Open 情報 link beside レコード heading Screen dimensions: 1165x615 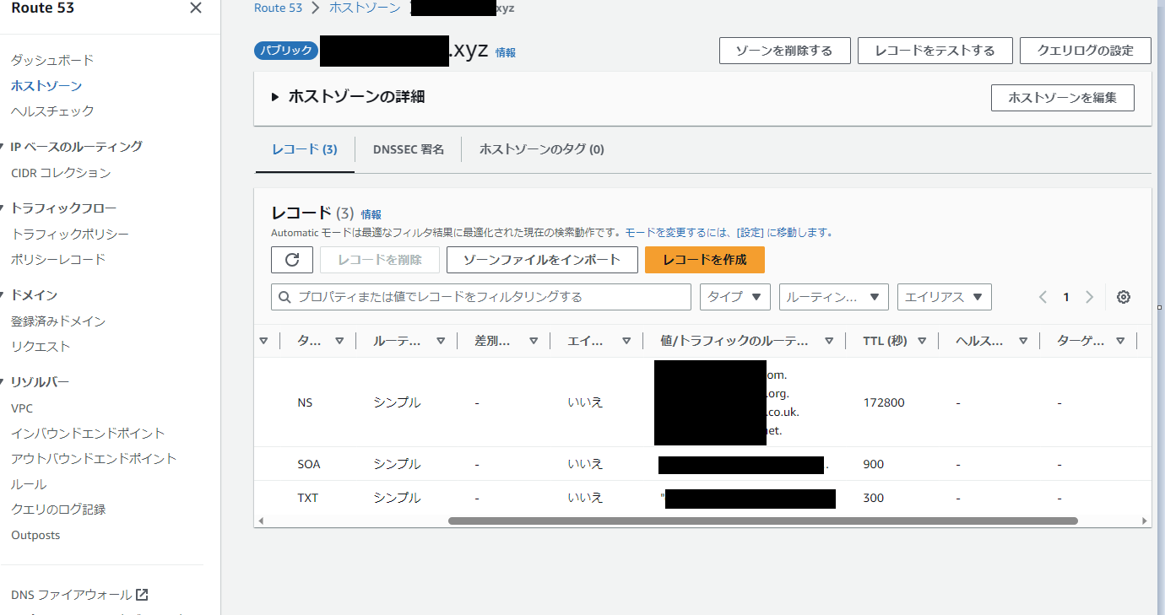tap(371, 214)
